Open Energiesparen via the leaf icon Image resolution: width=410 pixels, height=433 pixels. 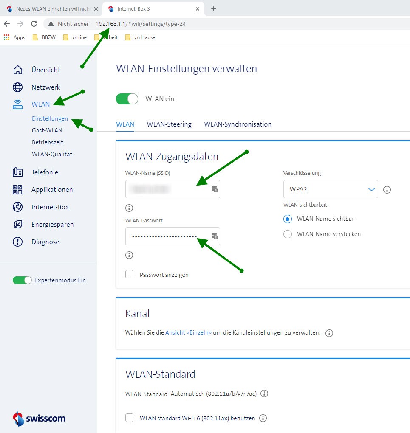point(17,224)
